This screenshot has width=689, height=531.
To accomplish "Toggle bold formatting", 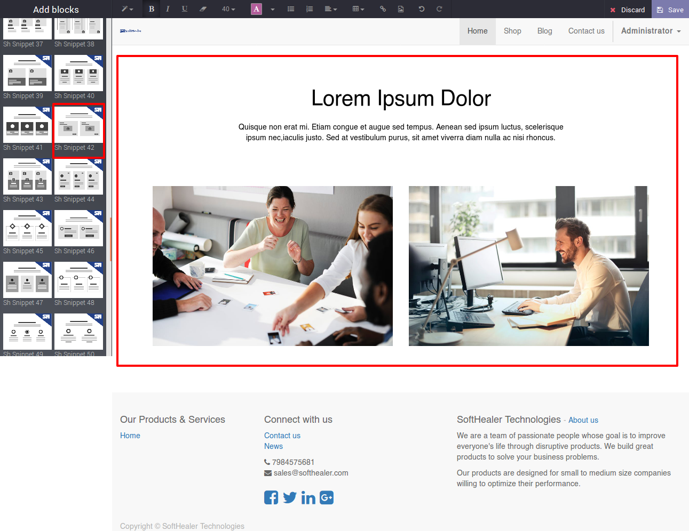I will click(152, 9).
